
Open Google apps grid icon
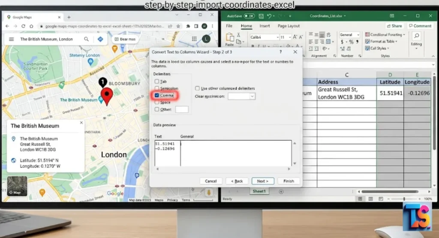tap(194, 39)
